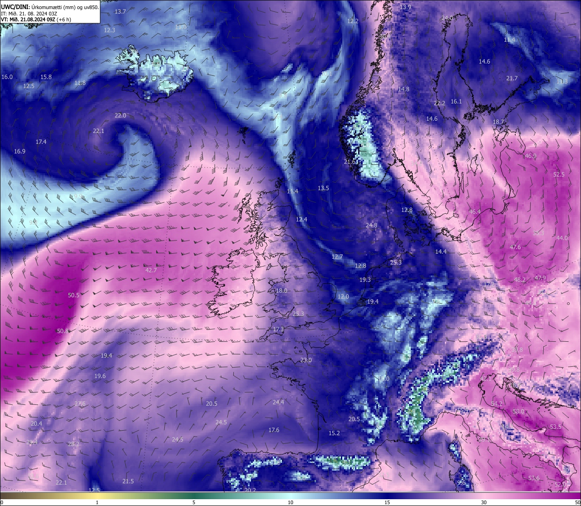Select the 19.6 value in the Atlantic
Screen dimensions: 581x506
pos(100,376)
